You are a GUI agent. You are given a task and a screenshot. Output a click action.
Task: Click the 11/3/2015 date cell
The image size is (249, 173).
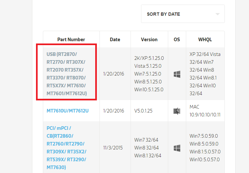pos(113,148)
